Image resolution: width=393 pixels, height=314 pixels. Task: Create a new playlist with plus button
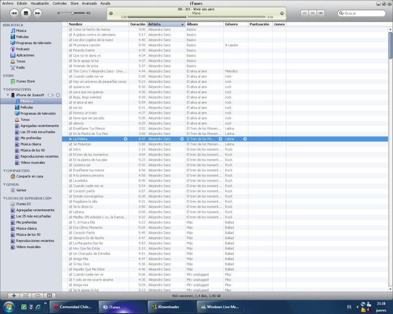14,296
